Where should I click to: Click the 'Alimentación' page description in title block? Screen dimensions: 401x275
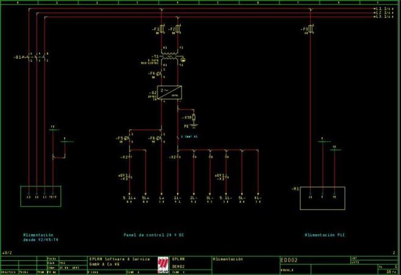click(x=228, y=259)
